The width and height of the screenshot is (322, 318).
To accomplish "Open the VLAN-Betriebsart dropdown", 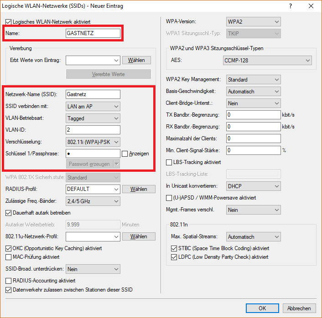I will coord(93,118).
